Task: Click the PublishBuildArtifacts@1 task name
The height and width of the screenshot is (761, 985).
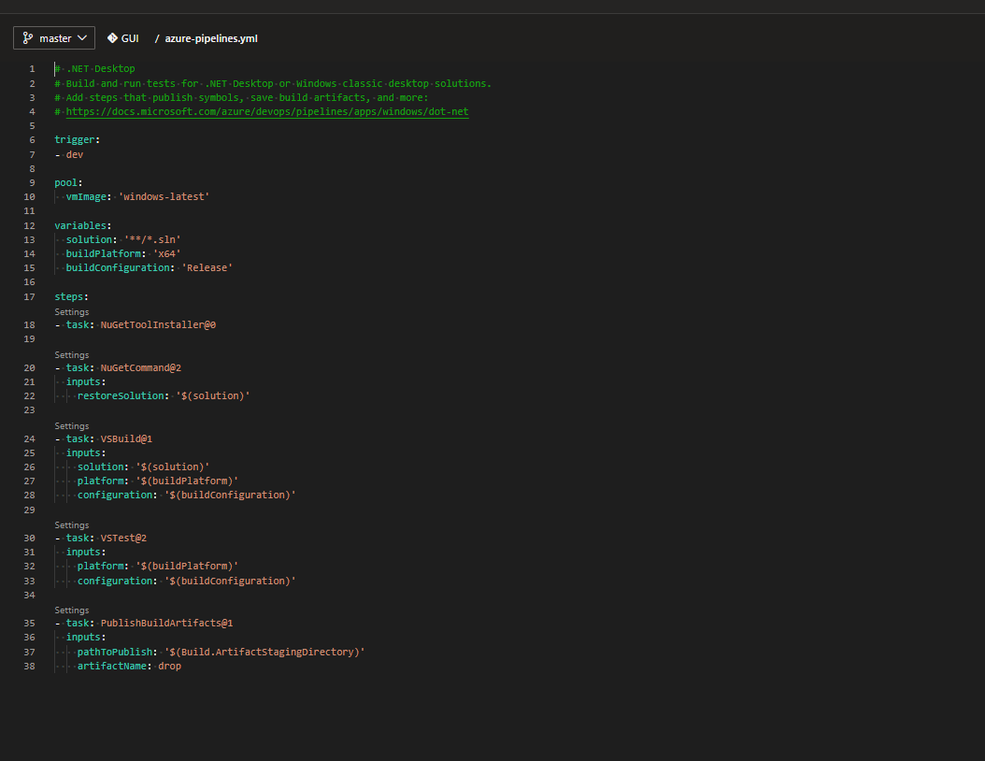Action: [167, 623]
